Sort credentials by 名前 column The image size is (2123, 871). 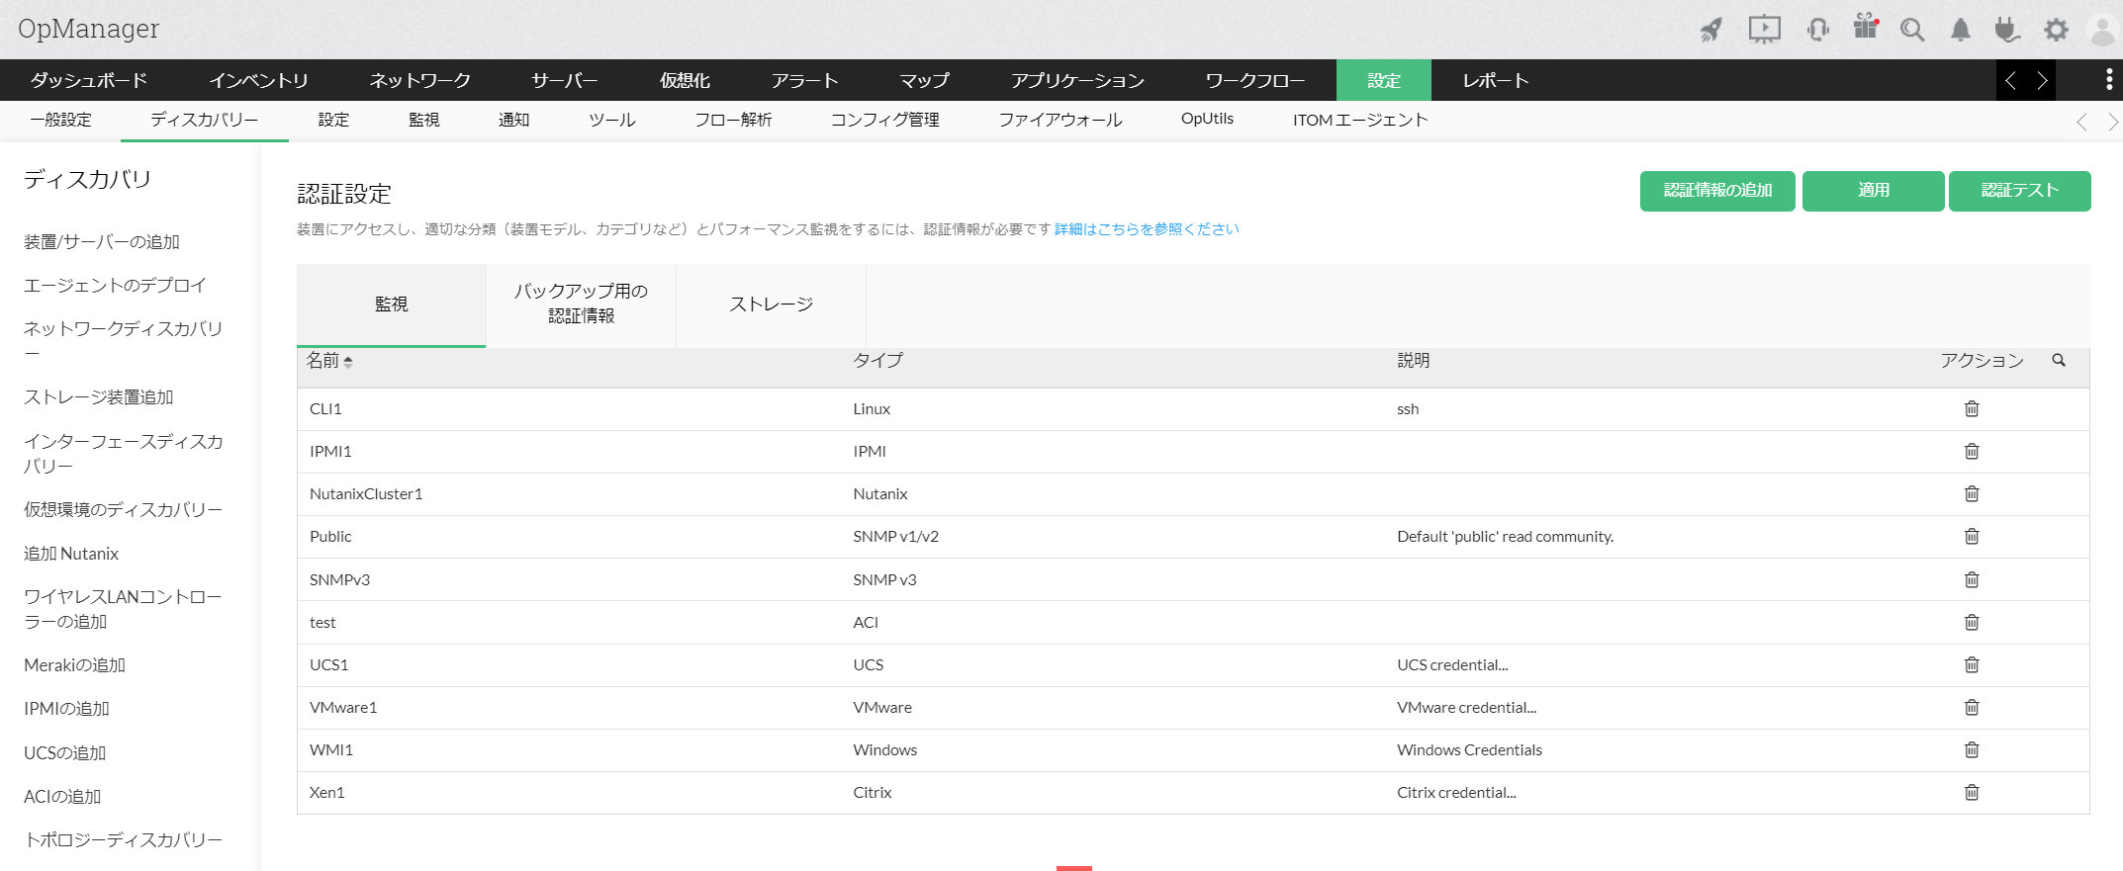coord(329,361)
